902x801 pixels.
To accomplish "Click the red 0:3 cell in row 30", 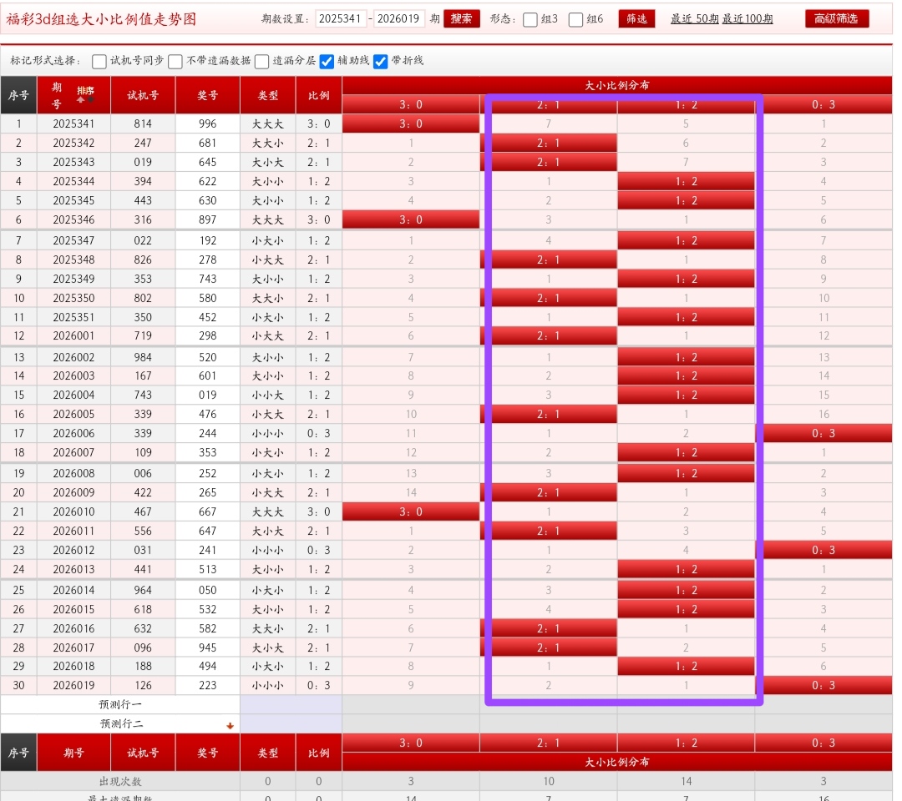I will click(823, 685).
